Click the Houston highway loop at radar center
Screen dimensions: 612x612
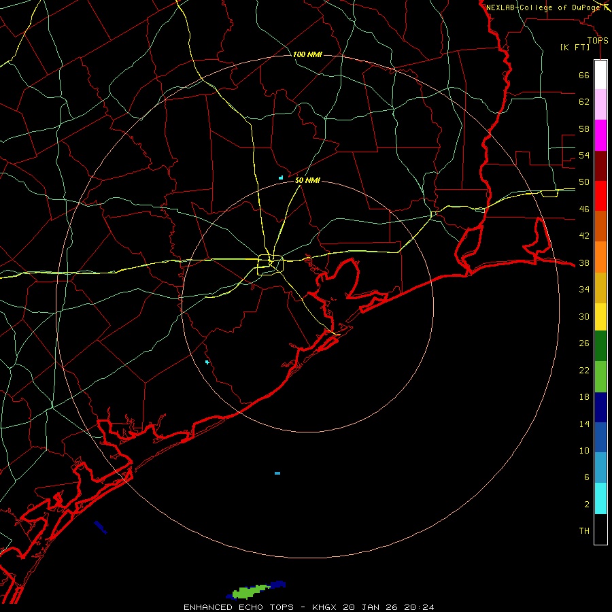point(270,265)
